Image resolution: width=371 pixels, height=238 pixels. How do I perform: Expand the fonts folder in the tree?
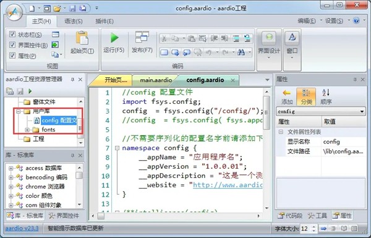click(27, 130)
